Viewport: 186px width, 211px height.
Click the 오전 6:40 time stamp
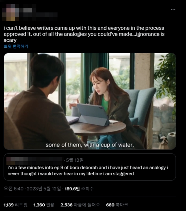point(14,189)
